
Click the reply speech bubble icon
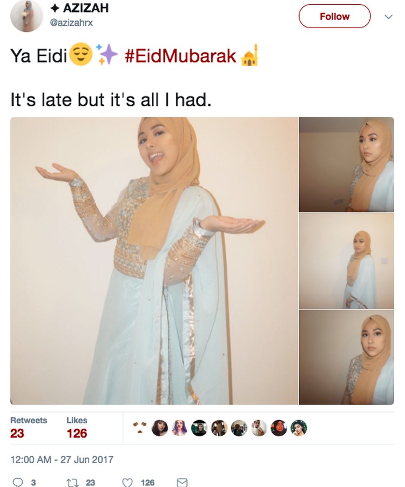(x=18, y=482)
